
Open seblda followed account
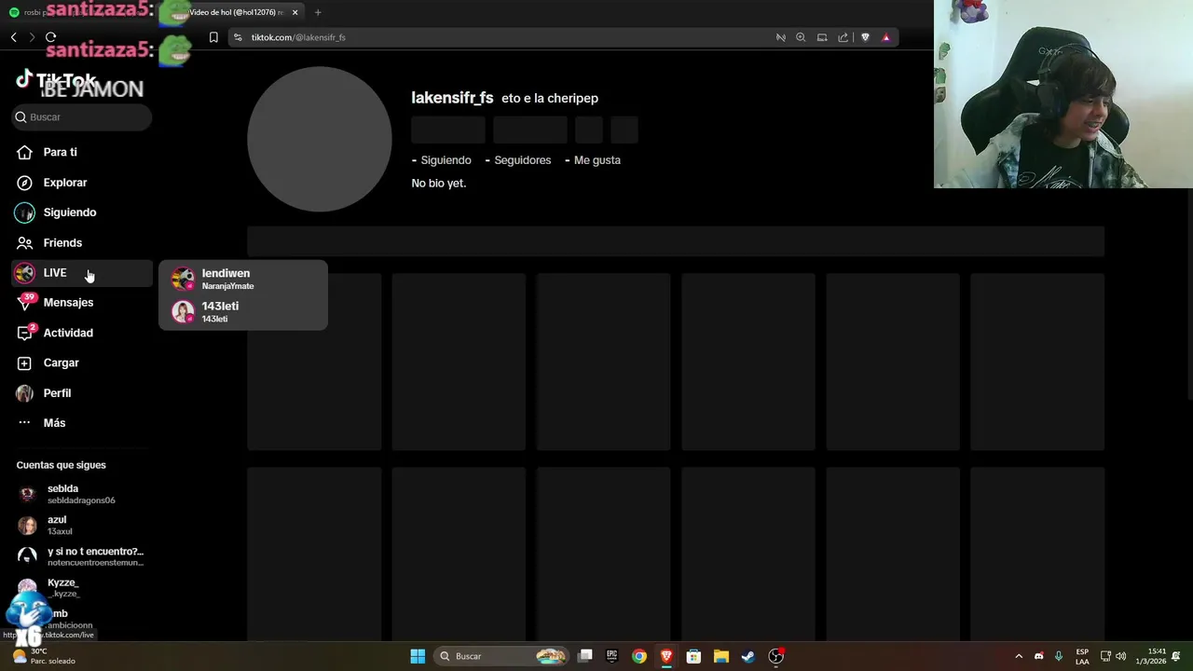click(82, 494)
